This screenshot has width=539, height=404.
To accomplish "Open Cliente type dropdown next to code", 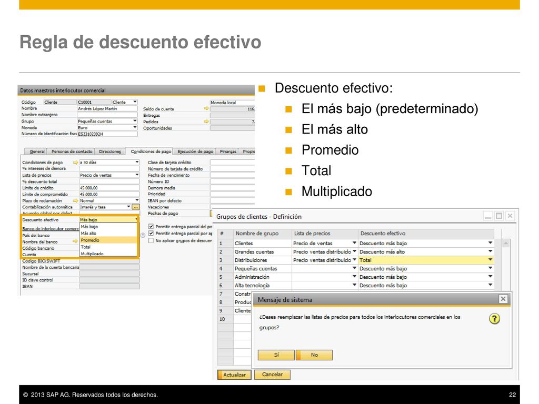I will tap(135, 102).
